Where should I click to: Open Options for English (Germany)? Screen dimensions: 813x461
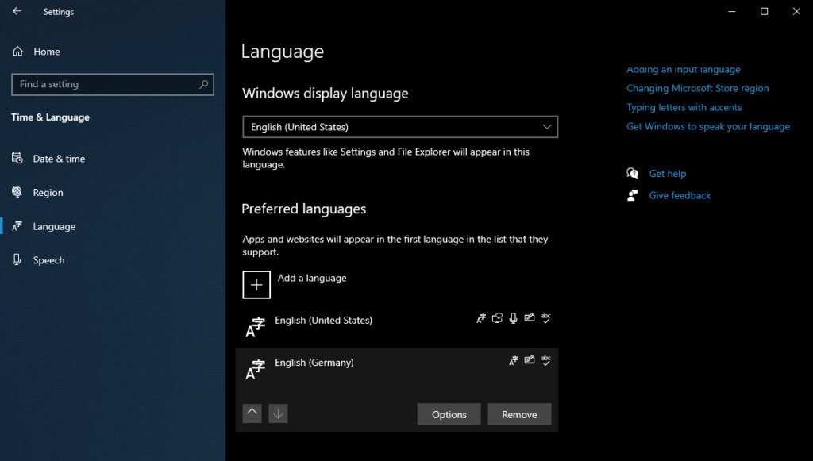(x=449, y=413)
